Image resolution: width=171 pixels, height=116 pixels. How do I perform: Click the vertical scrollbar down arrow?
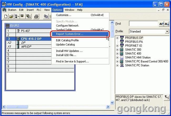(112, 102)
